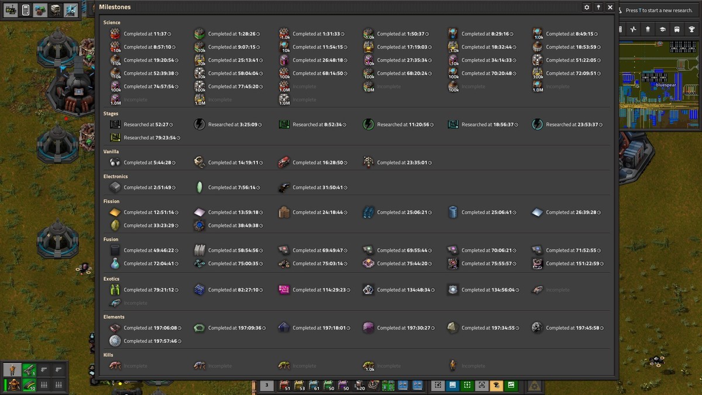This screenshot has width=702, height=395.
Task: Toggle the slashed blue icon in top-left toolbar
Action: click(x=71, y=10)
